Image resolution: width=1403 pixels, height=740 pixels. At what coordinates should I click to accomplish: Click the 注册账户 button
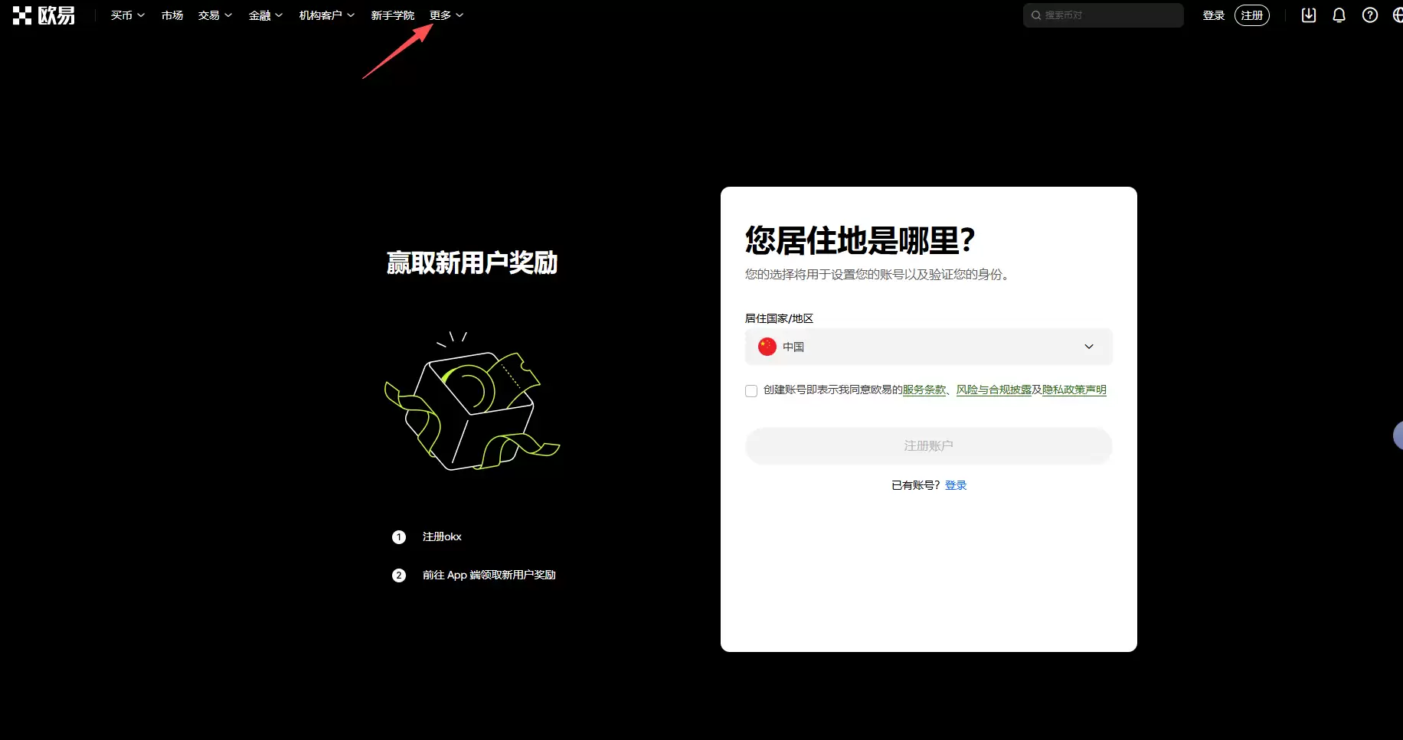coord(927,445)
